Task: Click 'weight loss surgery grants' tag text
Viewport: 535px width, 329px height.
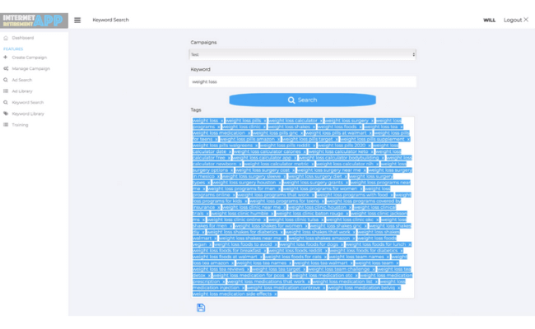Action: pyautogui.click(x=314, y=183)
